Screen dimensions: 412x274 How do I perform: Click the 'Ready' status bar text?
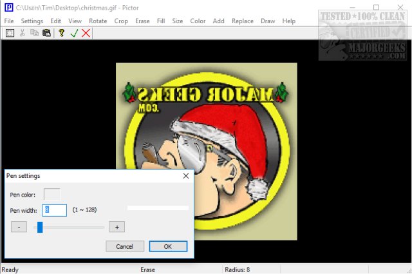point(10,269)
